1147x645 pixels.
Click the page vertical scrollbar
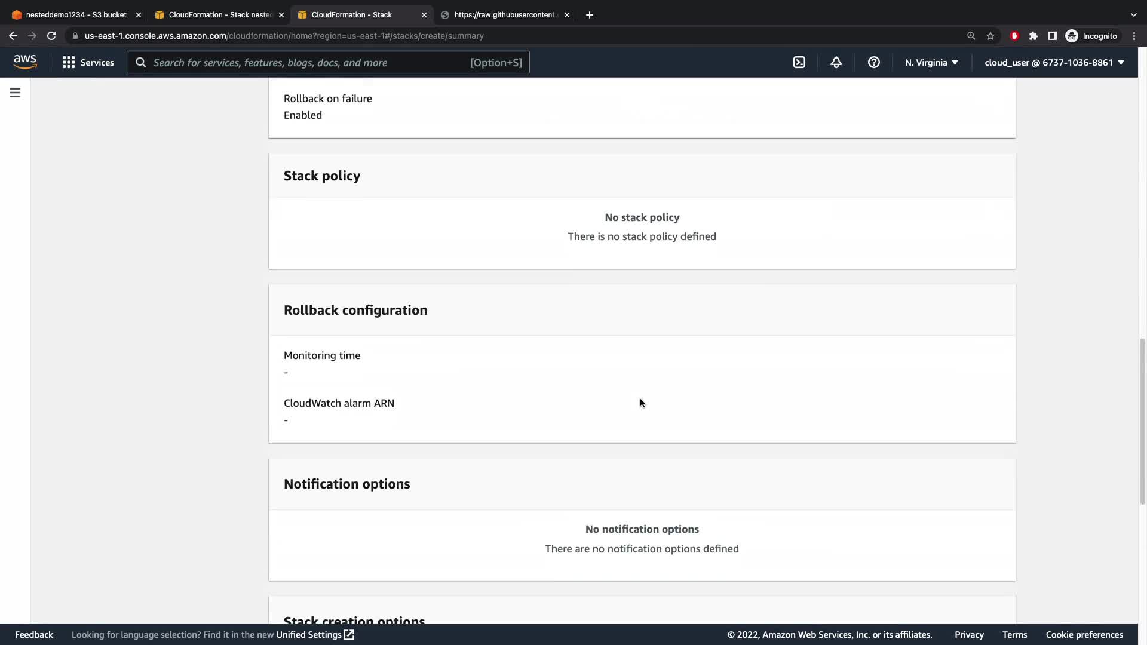pos(1142,421)
